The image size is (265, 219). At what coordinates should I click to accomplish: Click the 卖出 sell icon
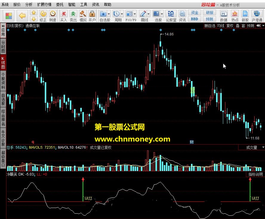[73, 16]
